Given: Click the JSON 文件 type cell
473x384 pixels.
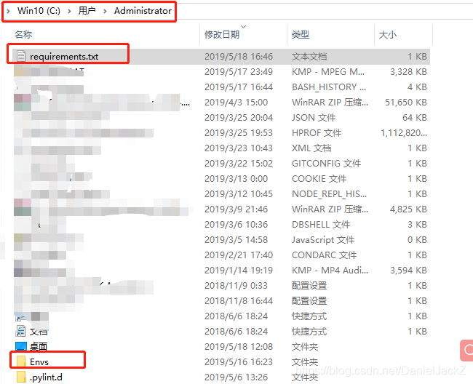Looking at the screenshot, I should click(x=314, y=118).
